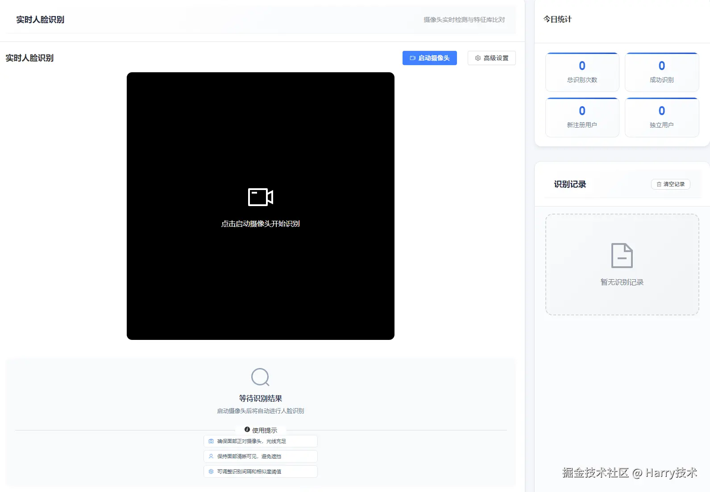Click the 启动摄像头 button
Image resolution: width=710 pixels, height=492 pixels.
point(429,58)
